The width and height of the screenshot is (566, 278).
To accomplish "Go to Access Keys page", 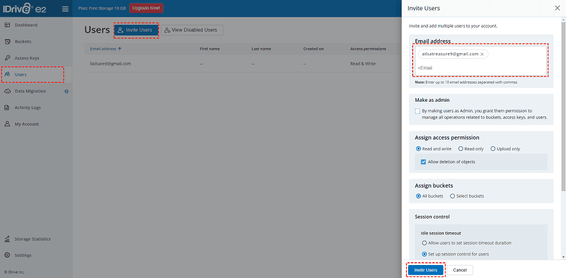I will 27,58.
